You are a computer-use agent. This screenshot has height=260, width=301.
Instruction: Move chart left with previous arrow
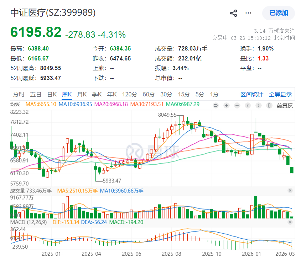(248, 105)
